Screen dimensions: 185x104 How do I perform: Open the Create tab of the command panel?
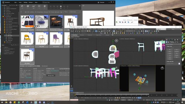(167, 40)
